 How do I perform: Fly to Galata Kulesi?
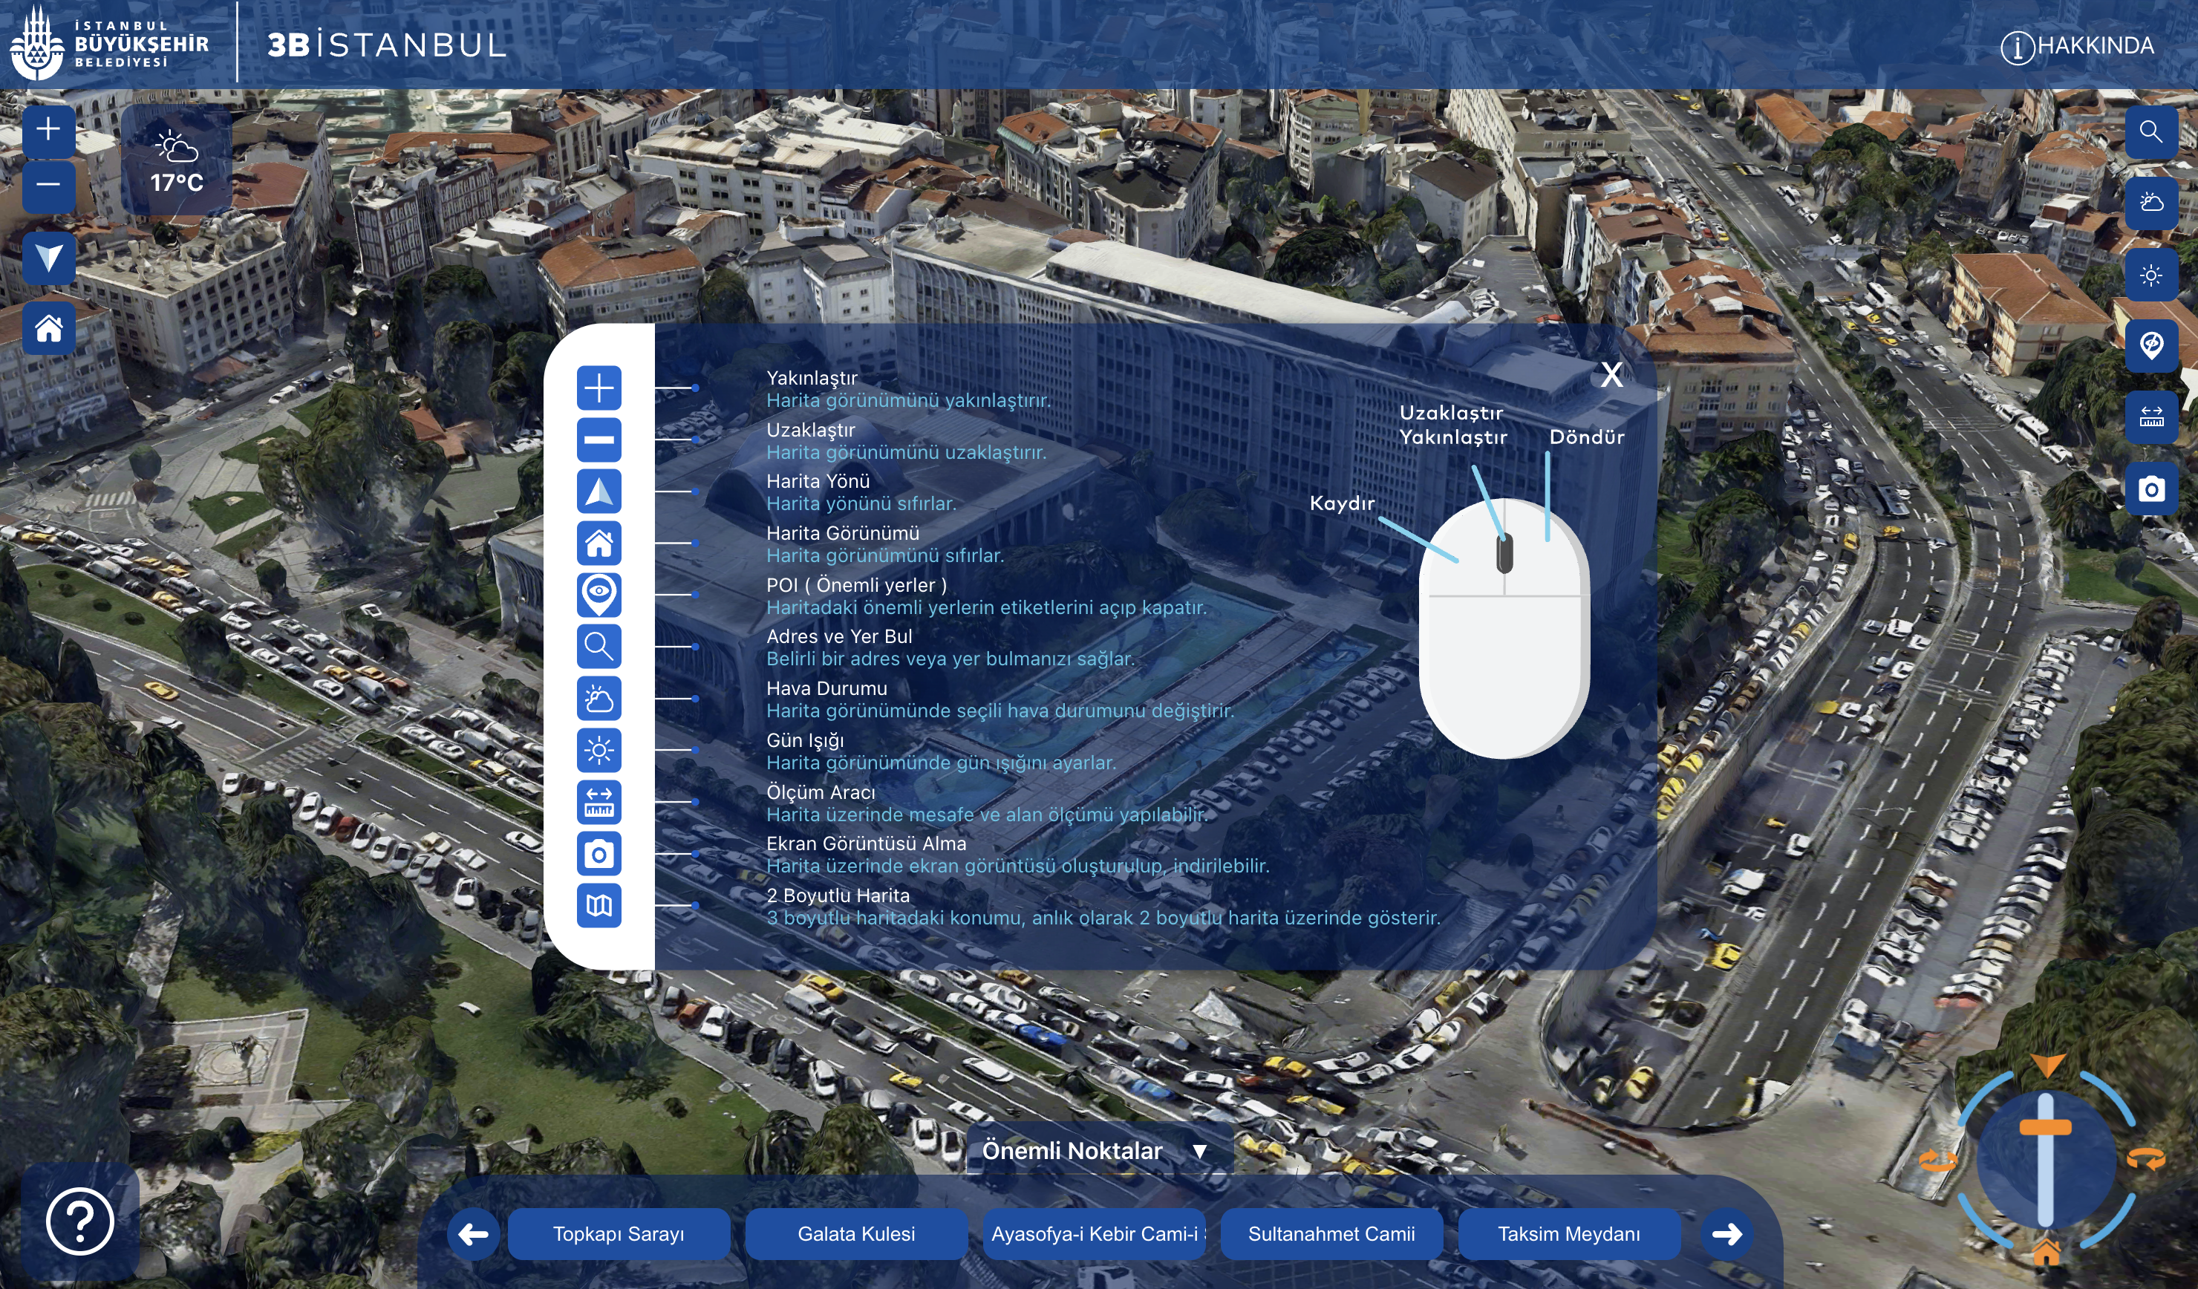pos(856,1234)
